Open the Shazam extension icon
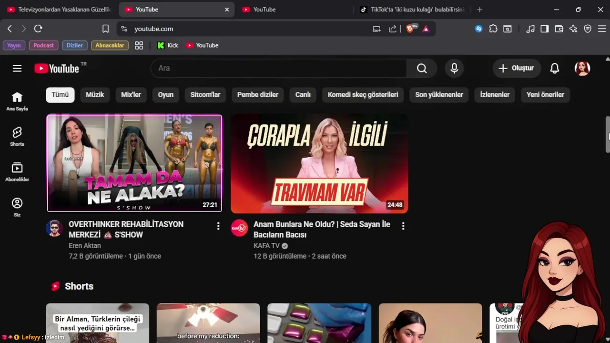Screen dimensions: 610x343 (x=479, y=29)
